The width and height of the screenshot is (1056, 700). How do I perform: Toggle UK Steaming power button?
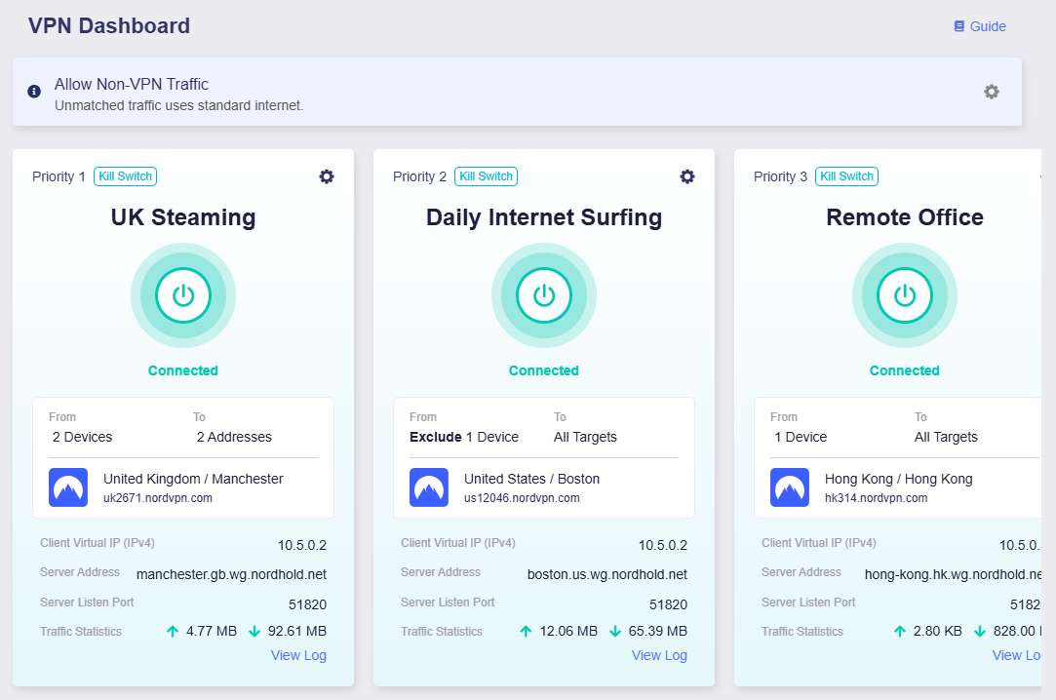183,295
